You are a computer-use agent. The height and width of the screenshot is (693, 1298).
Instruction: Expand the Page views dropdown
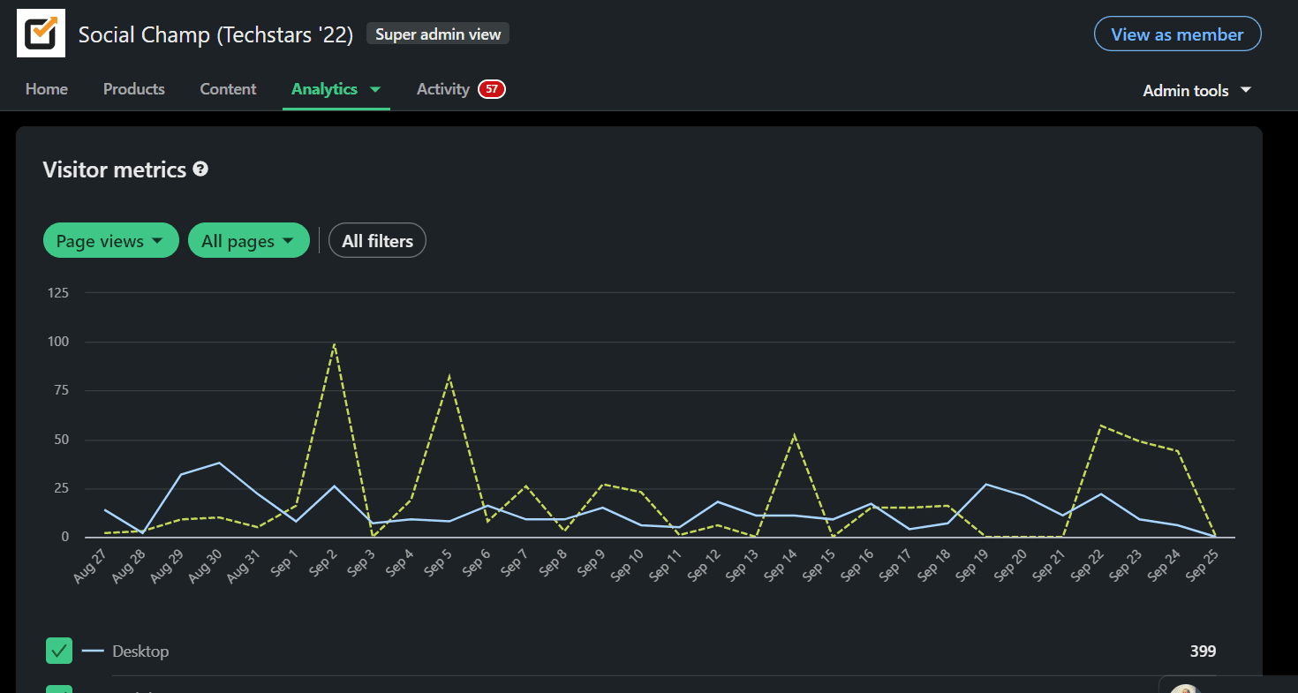pos(110,241)
